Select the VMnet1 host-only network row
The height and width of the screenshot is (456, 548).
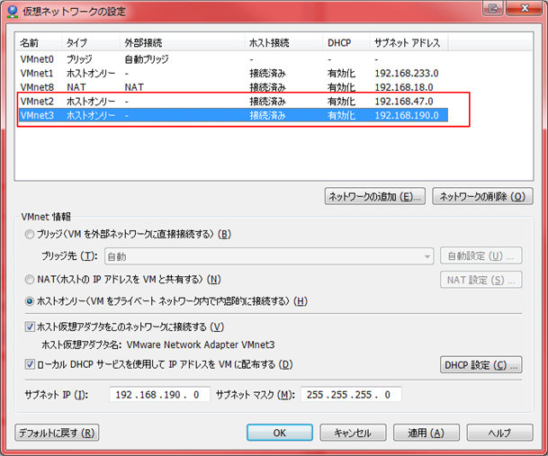(x=38, y=73)
